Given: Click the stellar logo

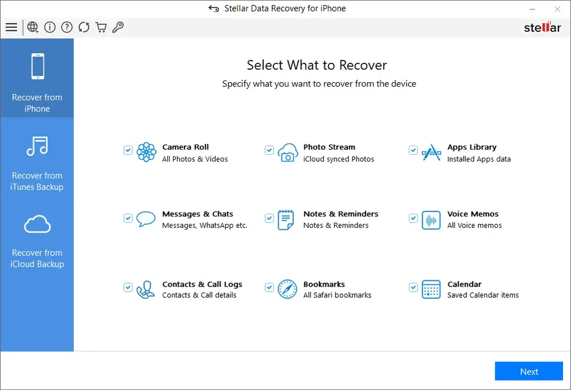Looking at the screenshot, I should coord(541,26).
